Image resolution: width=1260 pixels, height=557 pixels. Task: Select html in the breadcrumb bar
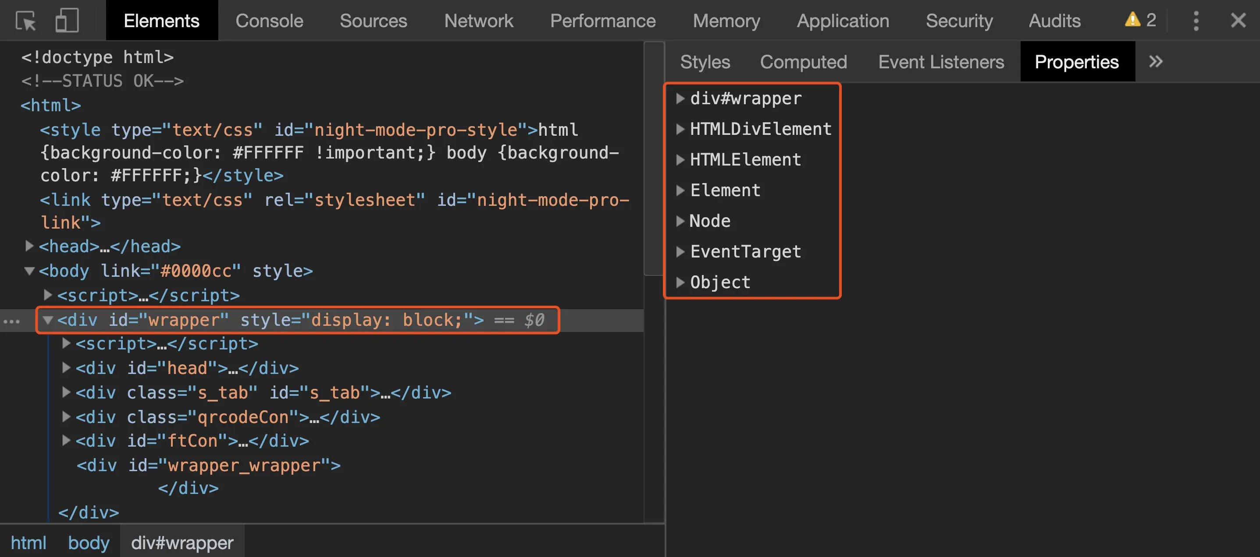point(28,543)
